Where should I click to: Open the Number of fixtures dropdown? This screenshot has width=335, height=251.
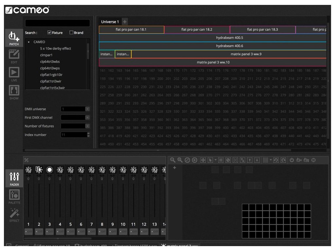(87, 126)
